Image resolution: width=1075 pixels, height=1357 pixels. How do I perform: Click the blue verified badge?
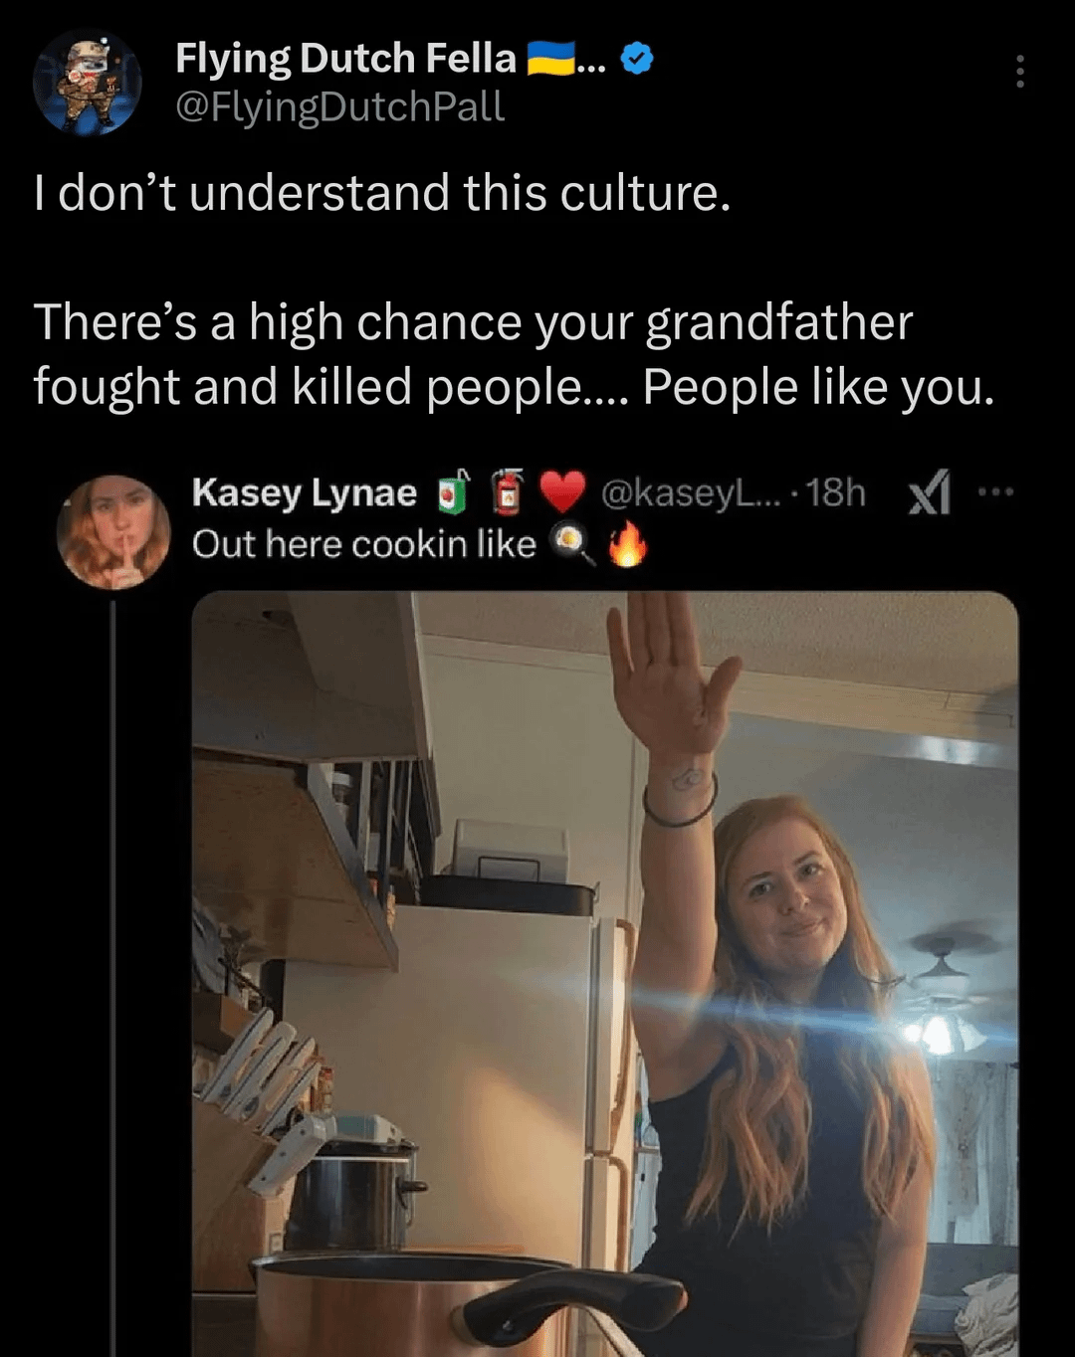pos(637,60)
